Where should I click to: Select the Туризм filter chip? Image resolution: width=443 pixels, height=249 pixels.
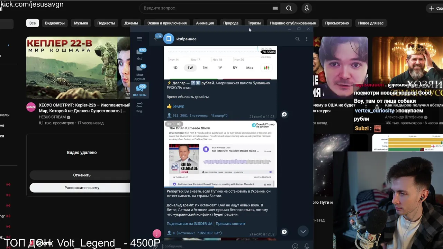coord(254,23)
